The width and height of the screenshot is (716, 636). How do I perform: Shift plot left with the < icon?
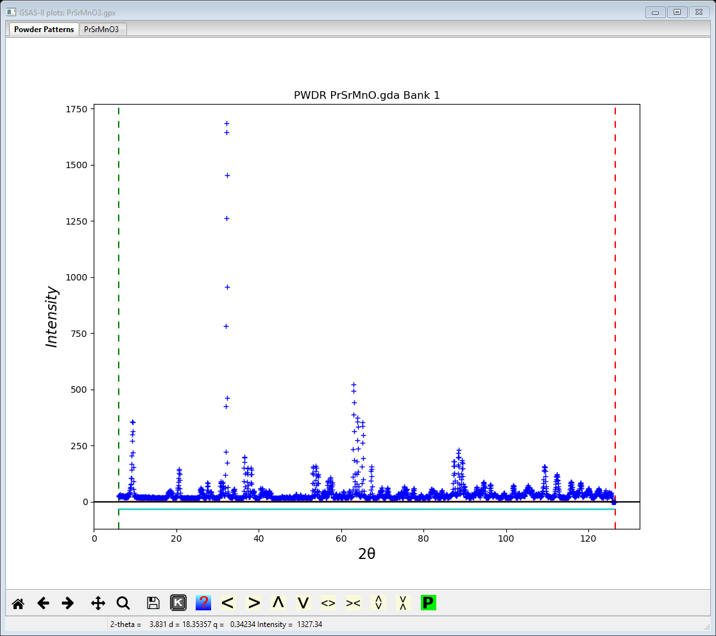(228, 603)
